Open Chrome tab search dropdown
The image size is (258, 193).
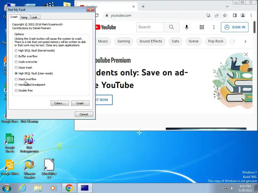coord(227,7)
